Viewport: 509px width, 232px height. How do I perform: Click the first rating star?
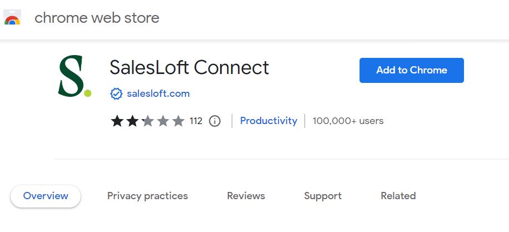point(117,121)
